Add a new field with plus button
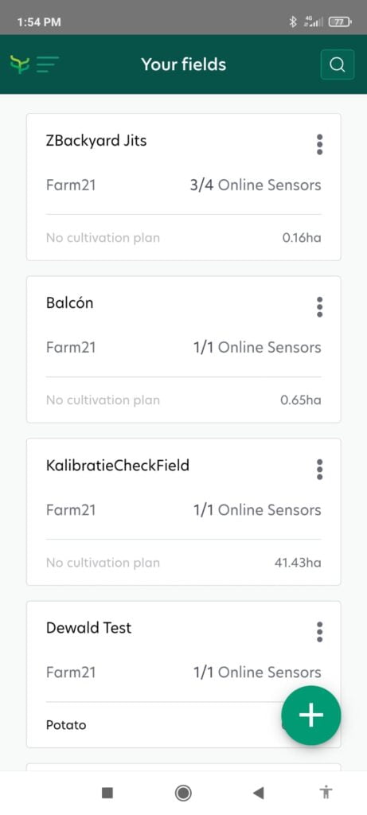The width and height of the screenshot is (367, 815). coord(310,716)
